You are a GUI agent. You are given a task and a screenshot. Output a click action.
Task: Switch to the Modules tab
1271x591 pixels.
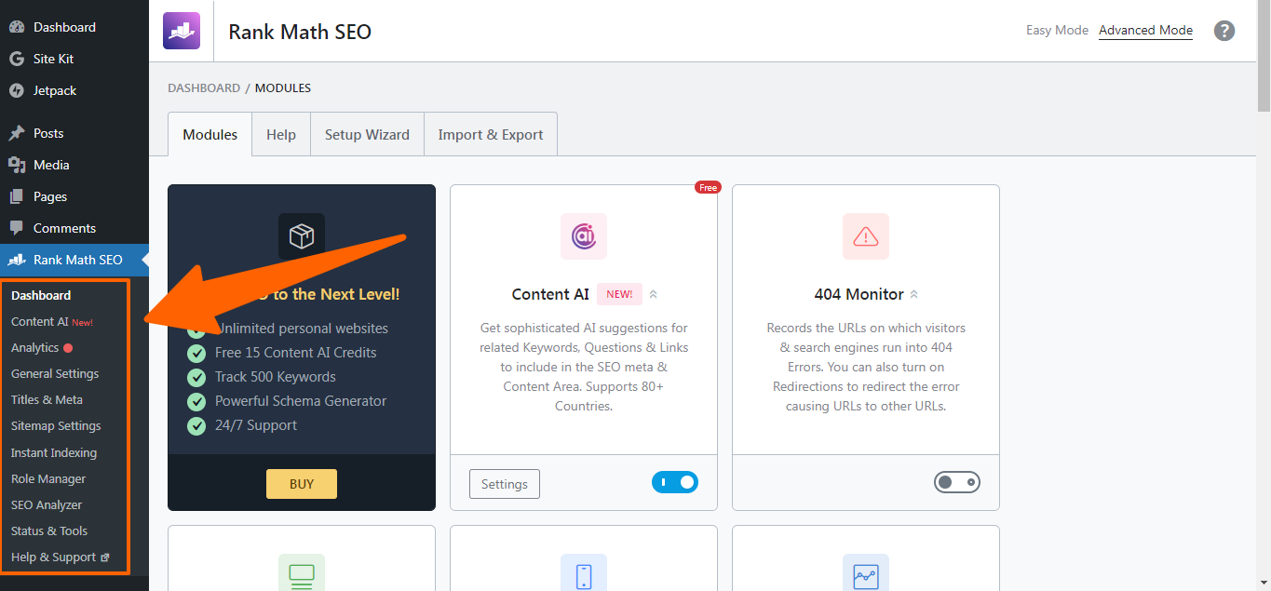210,134
